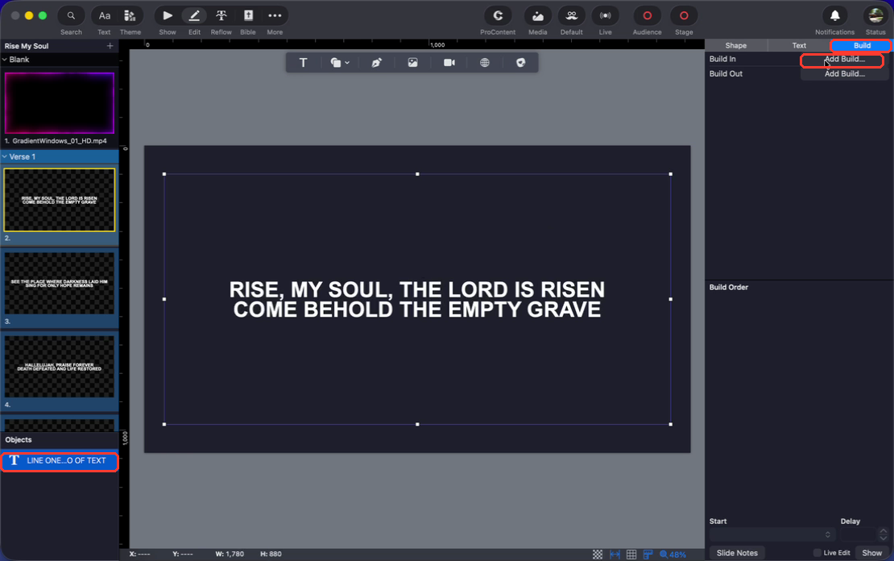Select slide 2 thumbnail
Image resolution: width=894 pixels, height=561 pixels.
coord(60,200)
